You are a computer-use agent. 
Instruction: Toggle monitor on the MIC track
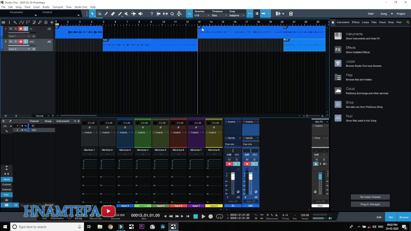[26, 42]
